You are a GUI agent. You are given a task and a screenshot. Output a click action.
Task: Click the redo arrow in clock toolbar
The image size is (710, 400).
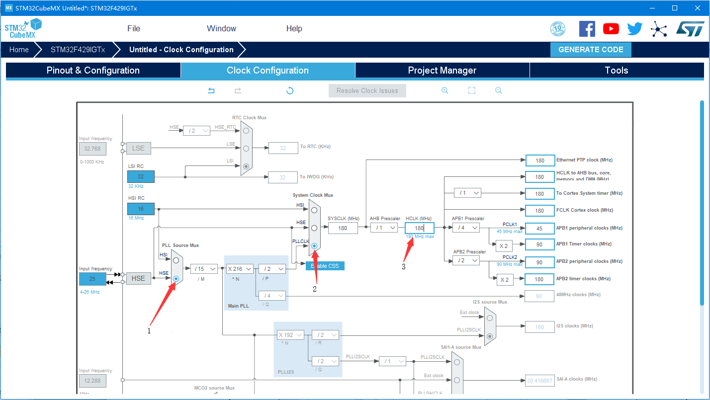pyautogui.click(x=238, y=90)
